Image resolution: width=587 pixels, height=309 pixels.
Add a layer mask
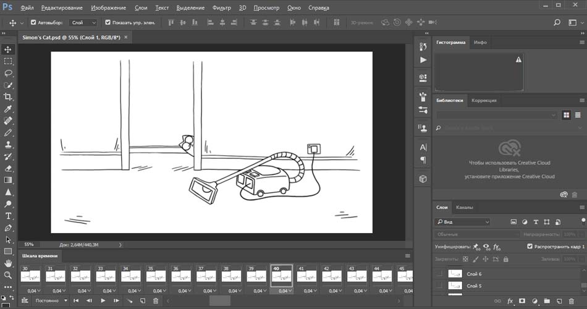tap(522, 301)
